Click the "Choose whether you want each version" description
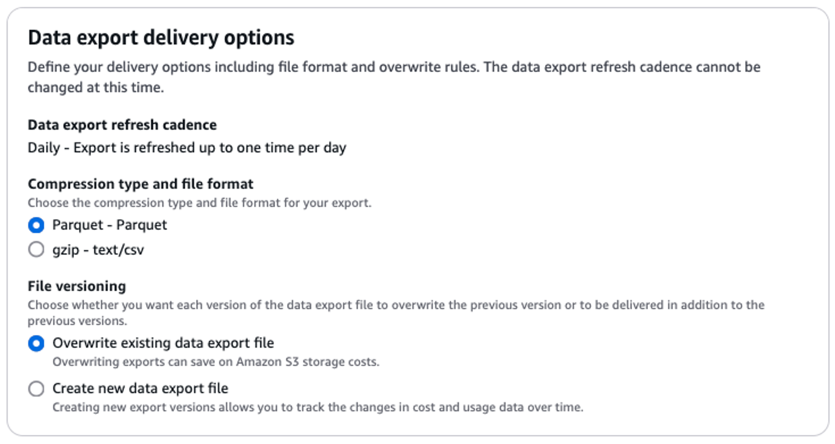 (x=395, y=305)
